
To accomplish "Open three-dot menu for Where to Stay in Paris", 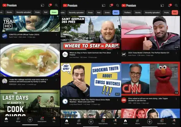I will click(117, 53).
